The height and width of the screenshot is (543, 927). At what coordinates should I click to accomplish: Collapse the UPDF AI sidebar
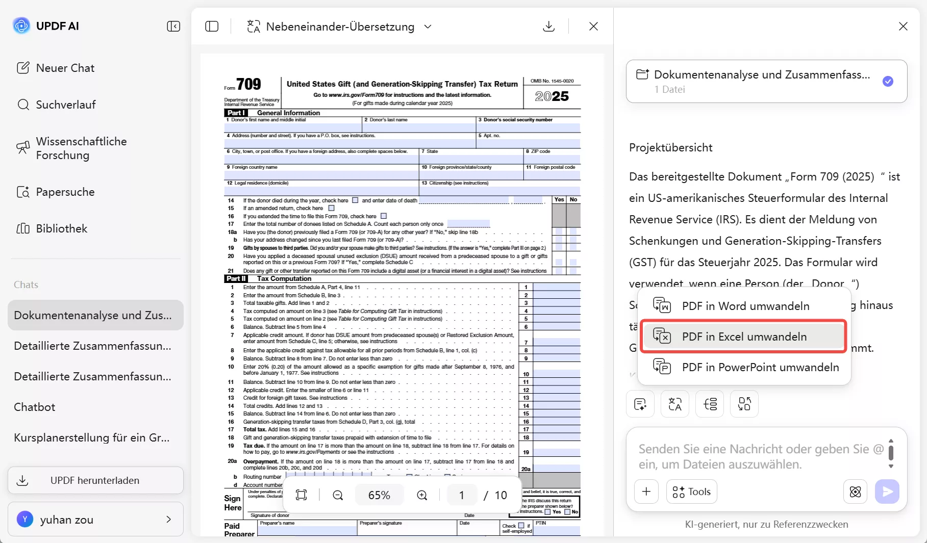[x=173, y=26]
